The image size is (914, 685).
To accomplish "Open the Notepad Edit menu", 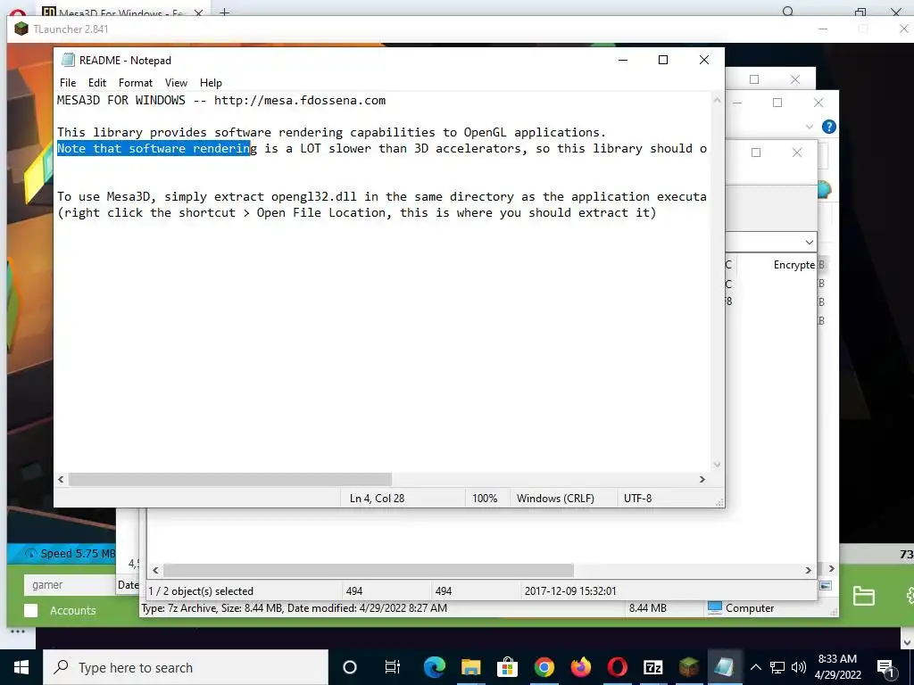I will tap(96, 83).
